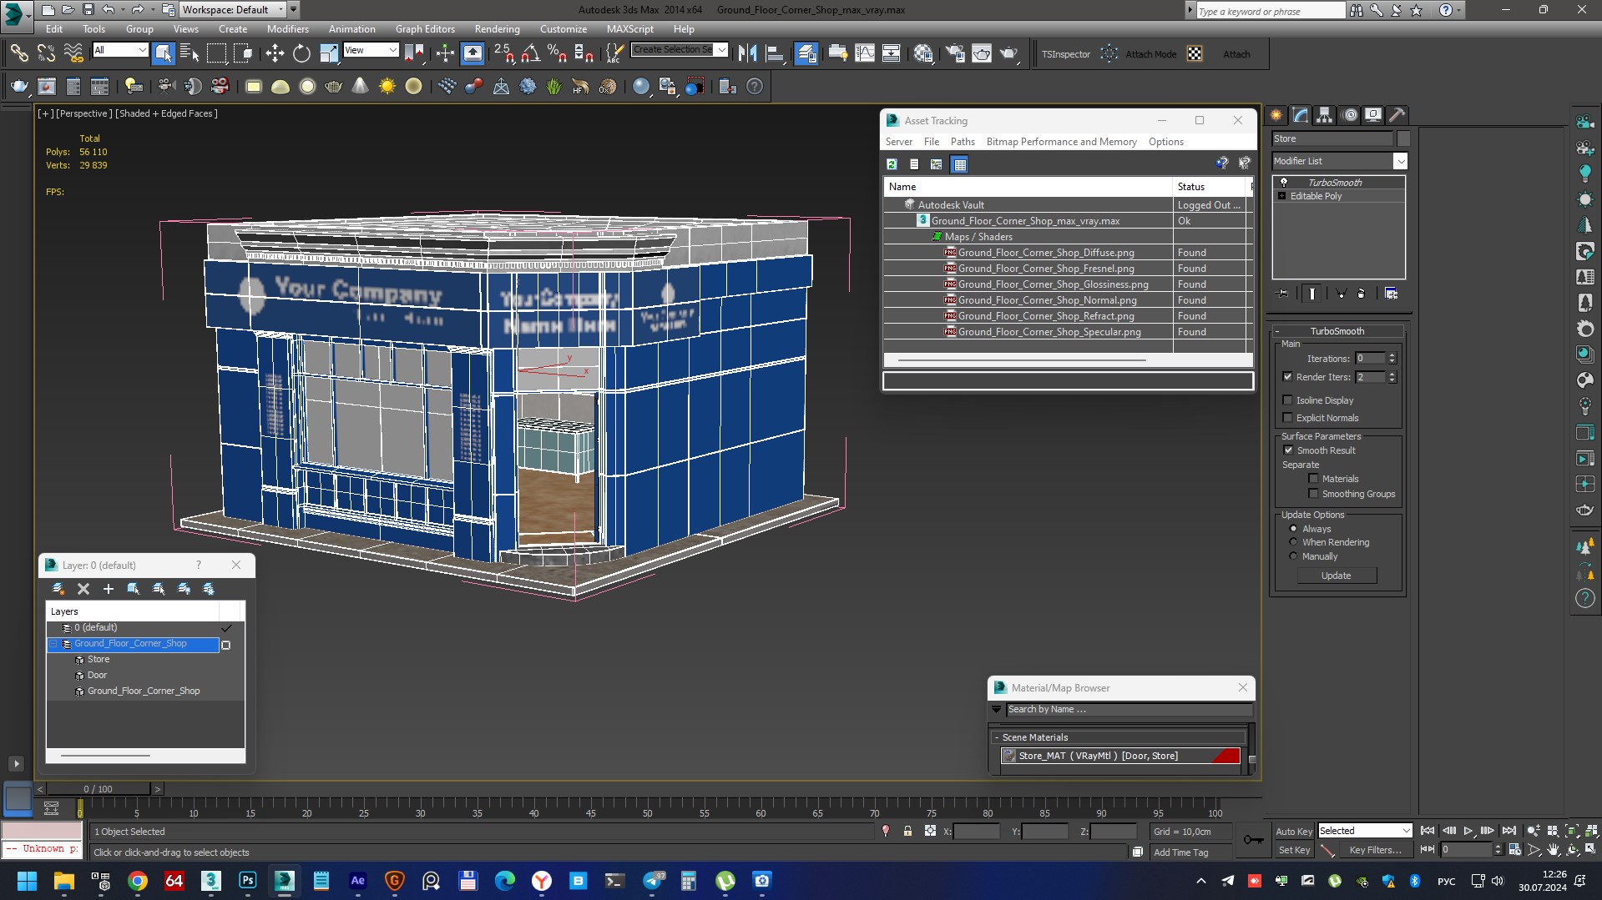1602x900 pixels.
Task: Open the Display command panel tab
Action: 1373,115
